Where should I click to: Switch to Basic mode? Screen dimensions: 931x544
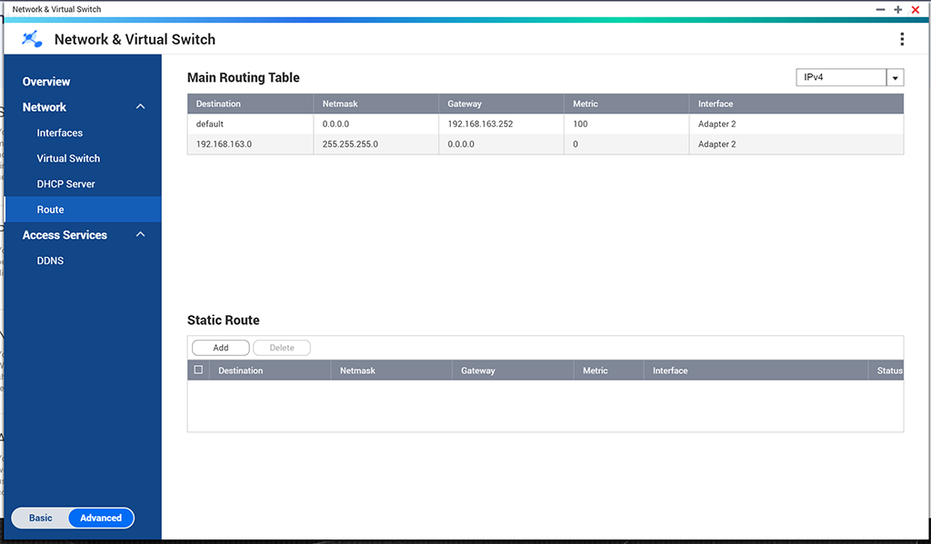point(40,518)
